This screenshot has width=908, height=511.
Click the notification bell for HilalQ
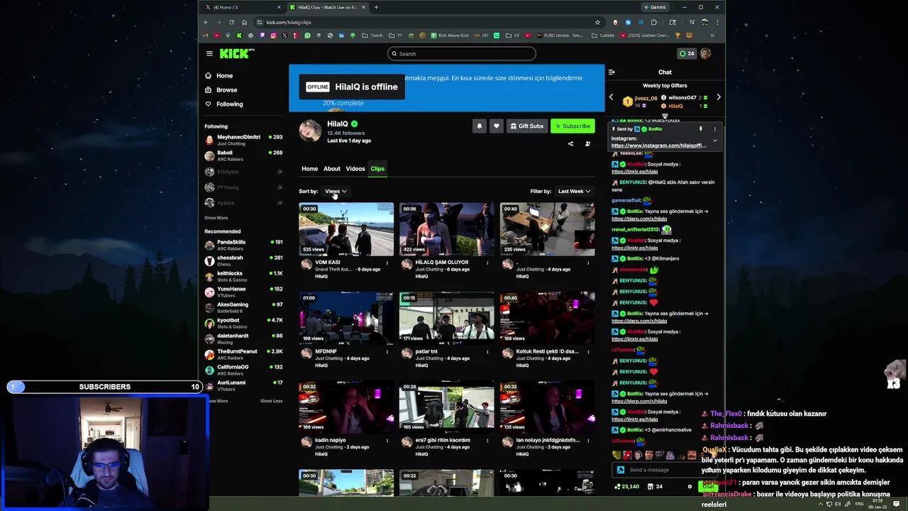(480, 126)
